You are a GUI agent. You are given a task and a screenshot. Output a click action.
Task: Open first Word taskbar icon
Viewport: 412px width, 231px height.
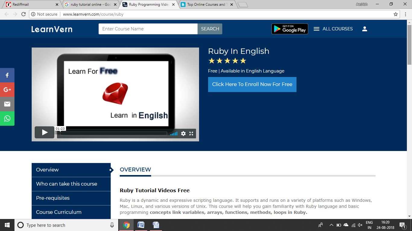[x=141, y=225]
